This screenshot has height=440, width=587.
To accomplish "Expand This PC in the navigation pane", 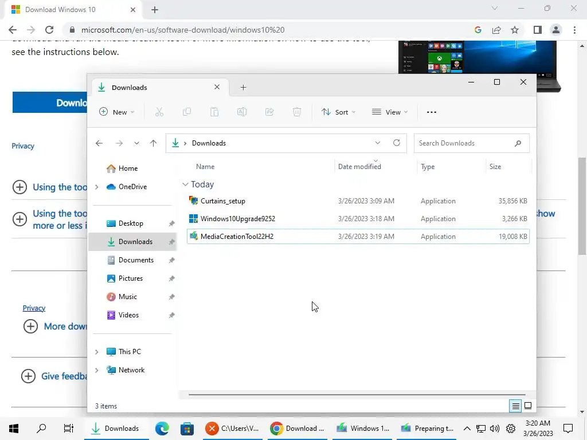I will [x=96, y=352].
